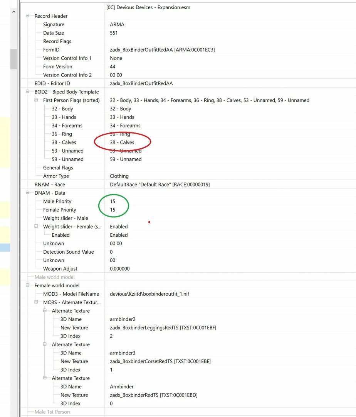Select FormID value zadx_BoxBinderOutfitRedAA [ARMA:0C001EC3]

pos(162,50)
